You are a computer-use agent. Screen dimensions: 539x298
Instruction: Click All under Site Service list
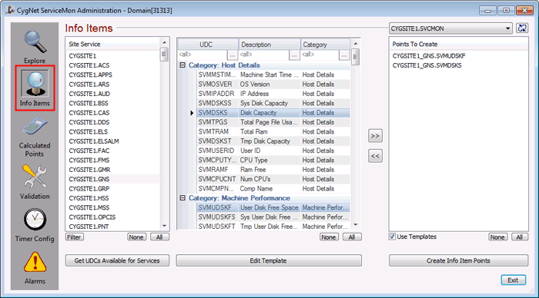point(159,237)
